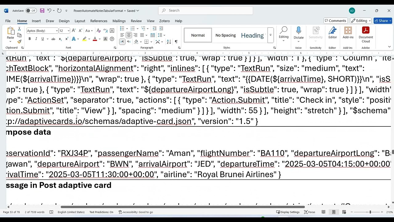Viewport: 394px width, 222px height.
Task: Click the yellow text highlight color
Action: tap(84, 39)
